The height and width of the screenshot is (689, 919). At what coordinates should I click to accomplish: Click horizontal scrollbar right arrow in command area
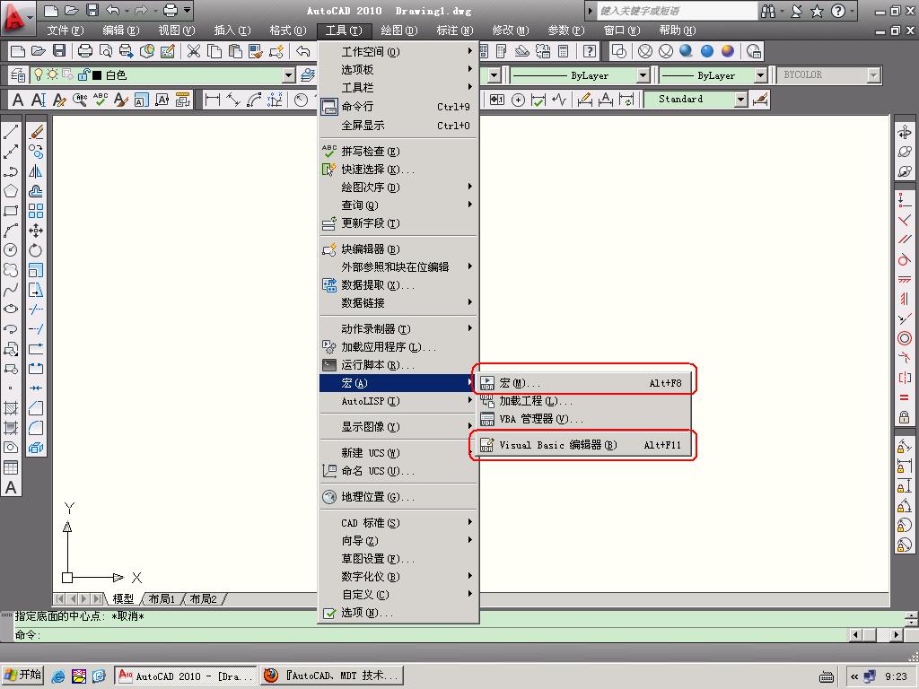tap(897, 634)
